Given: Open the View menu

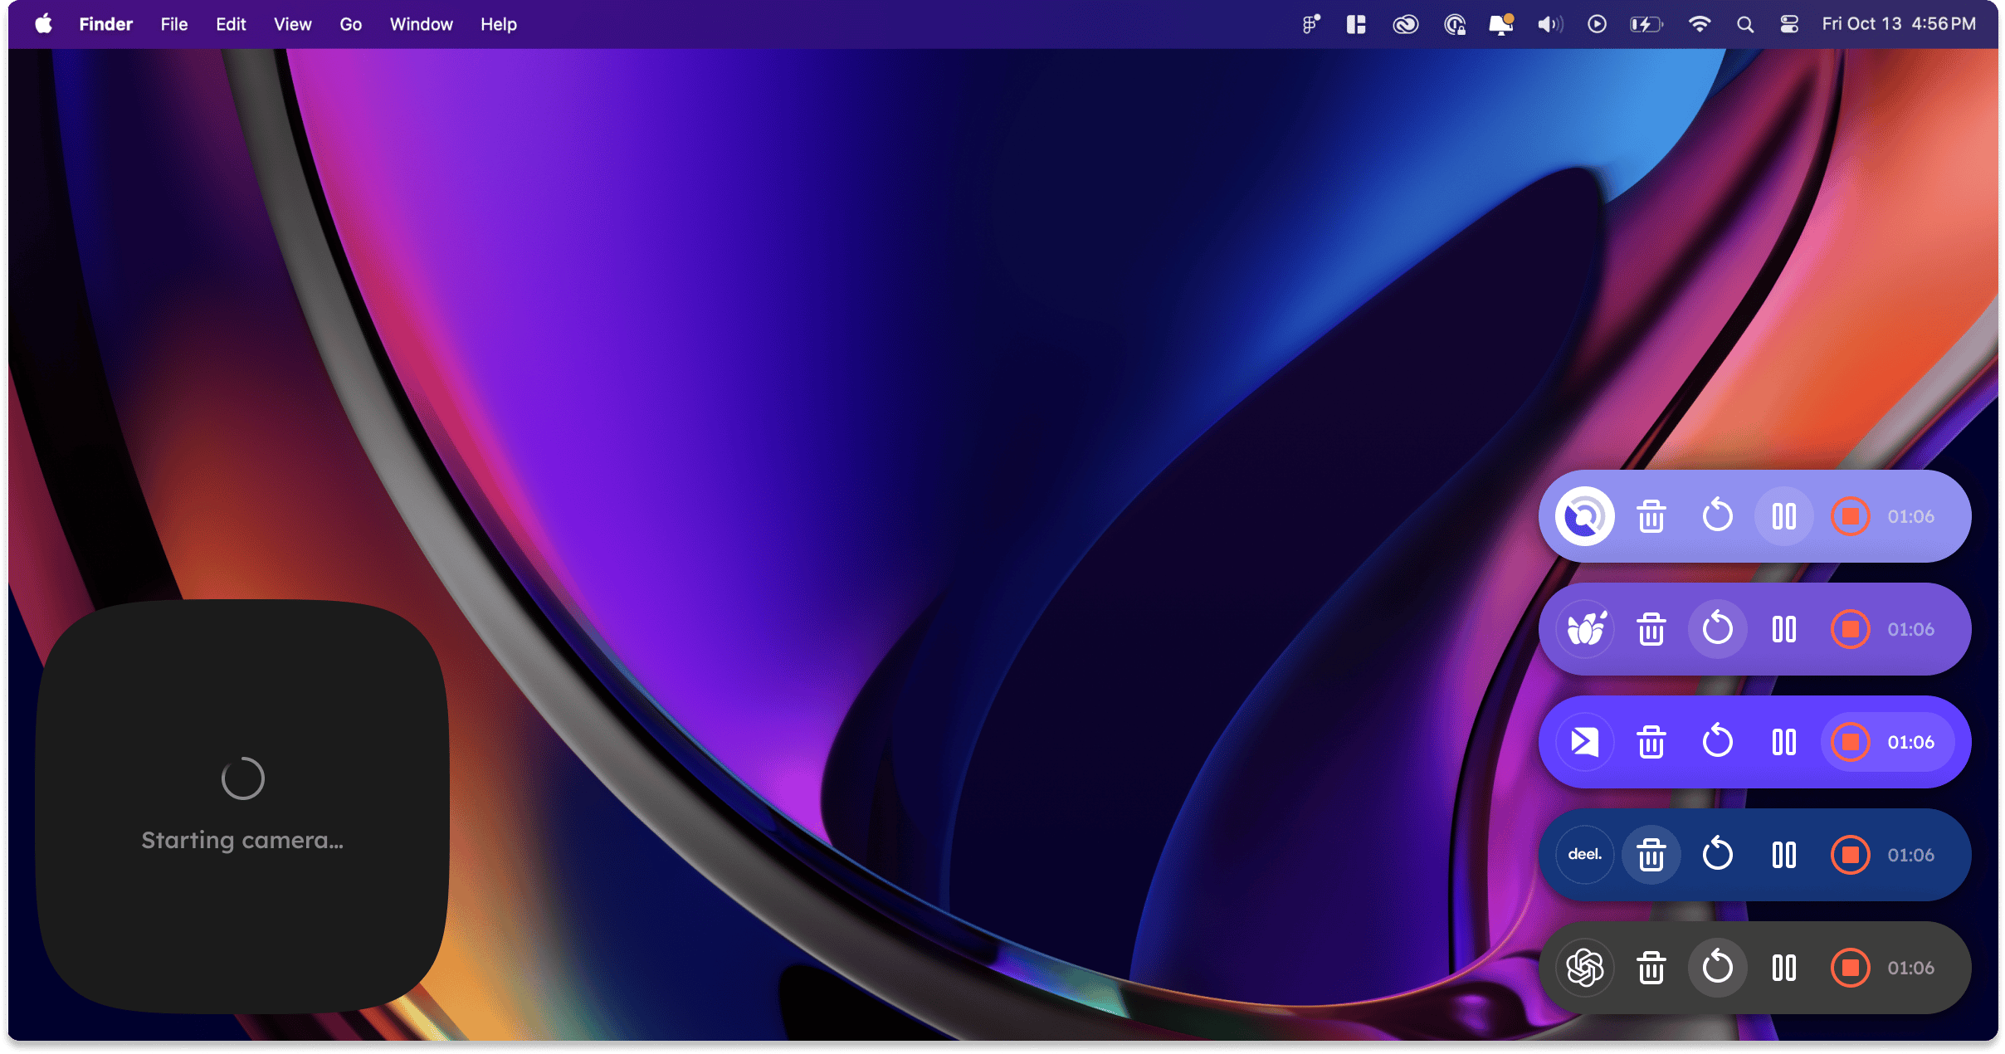Looking at the screenshot, I should click(x=293, y=24).
